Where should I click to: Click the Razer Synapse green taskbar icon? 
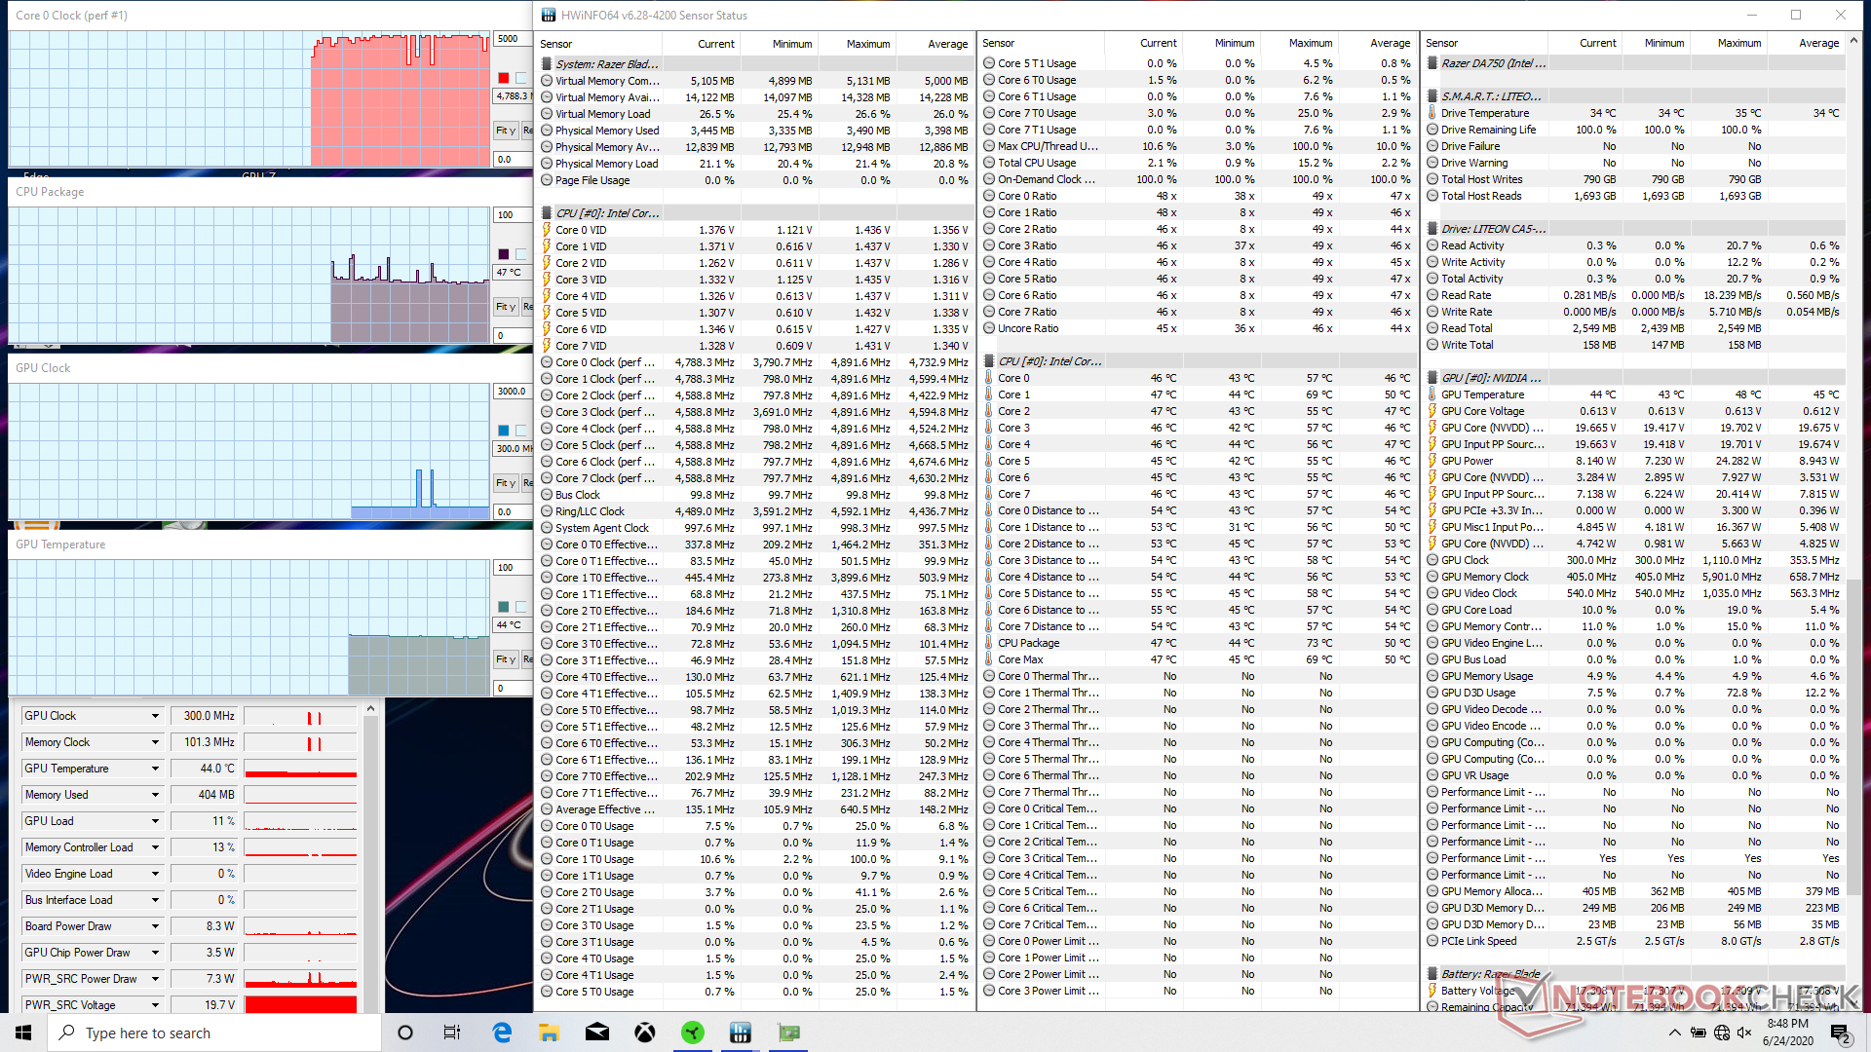(x=693, y=1033)
